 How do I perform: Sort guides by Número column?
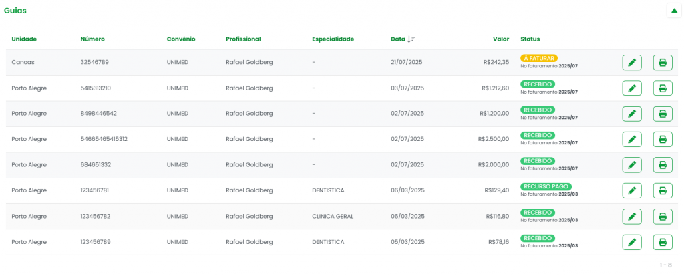pyautogui.click(x=92, y=39)
